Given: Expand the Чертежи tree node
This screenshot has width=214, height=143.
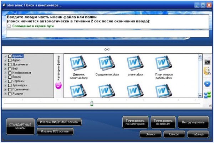Looking at the screenshot, I should tap(5, 81).
